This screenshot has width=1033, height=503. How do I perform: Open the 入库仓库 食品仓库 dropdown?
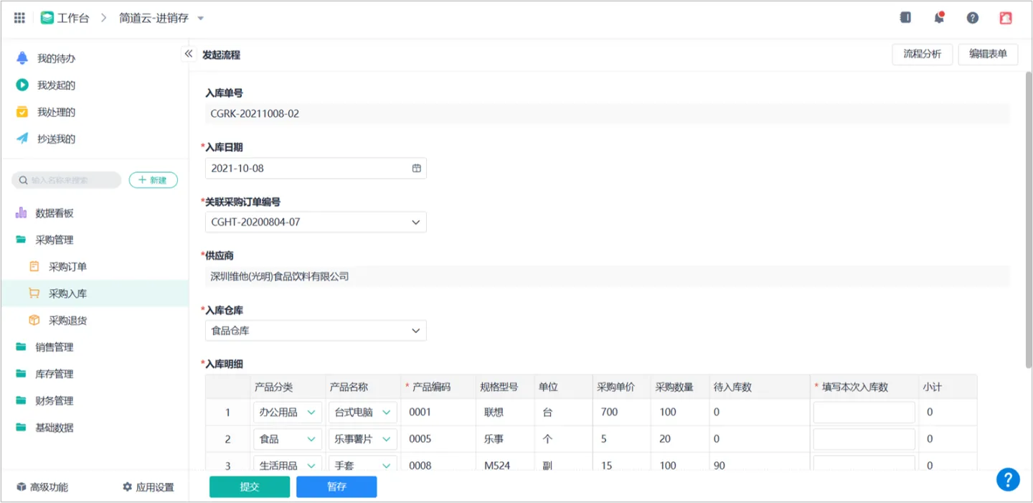pyautogui.click(x=316, y=331)
